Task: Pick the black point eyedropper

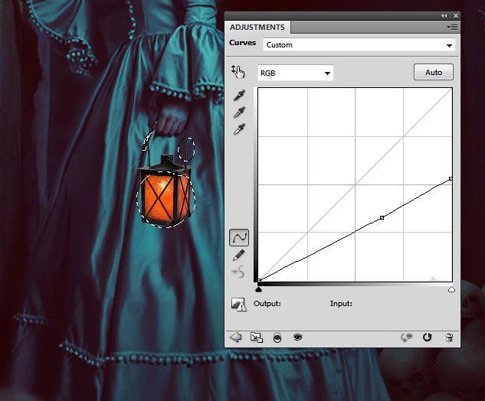Action: (239, 95)
